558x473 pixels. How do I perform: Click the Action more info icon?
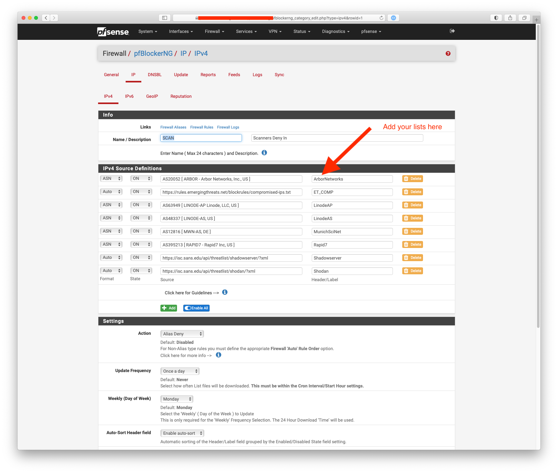coord(219,355)
